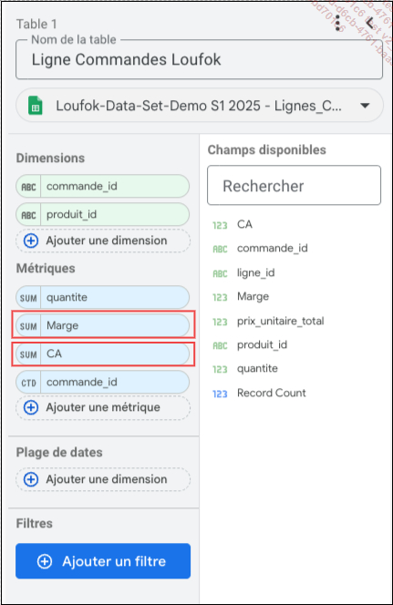
Task: Focus the Rechercher field search box
Action: click(x=295, y=186)
